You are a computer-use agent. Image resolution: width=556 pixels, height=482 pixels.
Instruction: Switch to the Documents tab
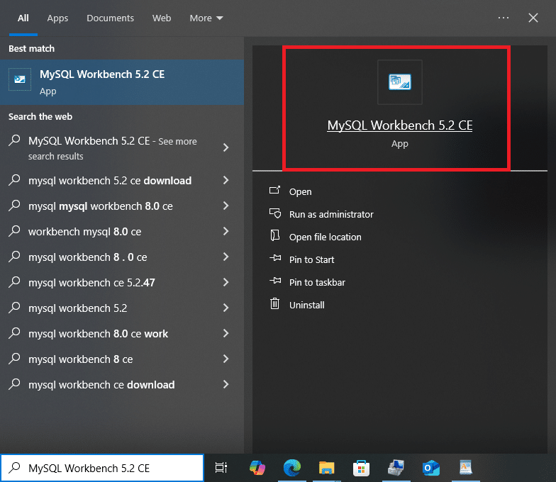click(x=111, y=18)
